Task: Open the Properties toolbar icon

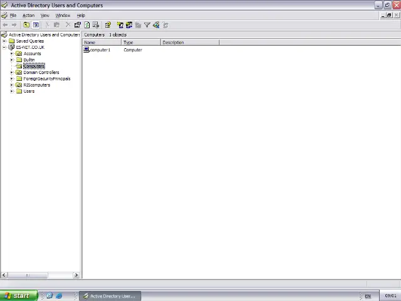Action: coord(78,25)
